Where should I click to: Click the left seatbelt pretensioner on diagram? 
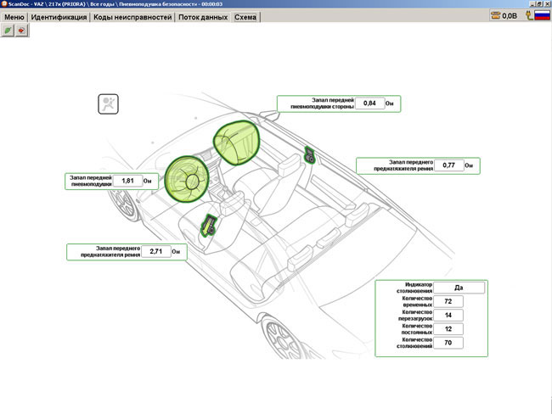pos(207,226)
